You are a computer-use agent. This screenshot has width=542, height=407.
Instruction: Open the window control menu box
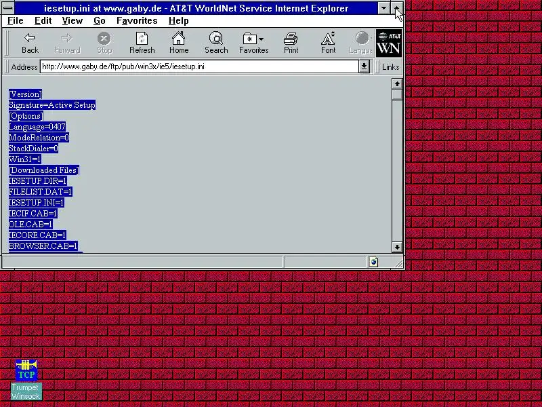[8, 7]
